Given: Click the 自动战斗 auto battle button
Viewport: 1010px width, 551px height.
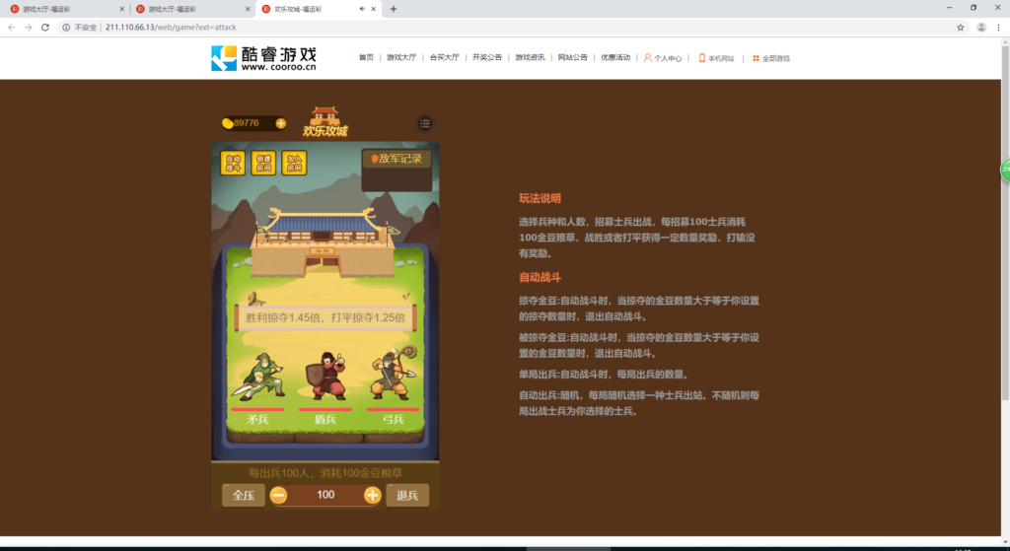Looking at the screenshot, I should click(233, 164).
